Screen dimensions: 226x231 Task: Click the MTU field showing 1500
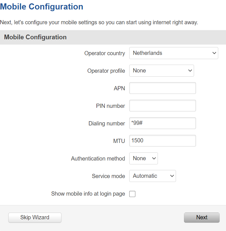coord(162,141)
